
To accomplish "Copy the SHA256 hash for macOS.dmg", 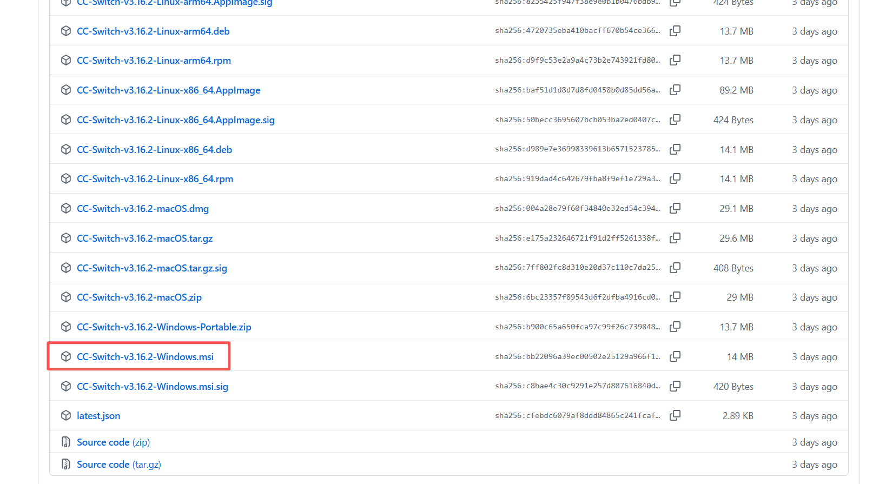I will [675, 208].
